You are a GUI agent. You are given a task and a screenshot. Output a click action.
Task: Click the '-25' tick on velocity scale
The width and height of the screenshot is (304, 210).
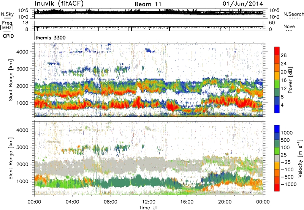(x=286, y=162)
